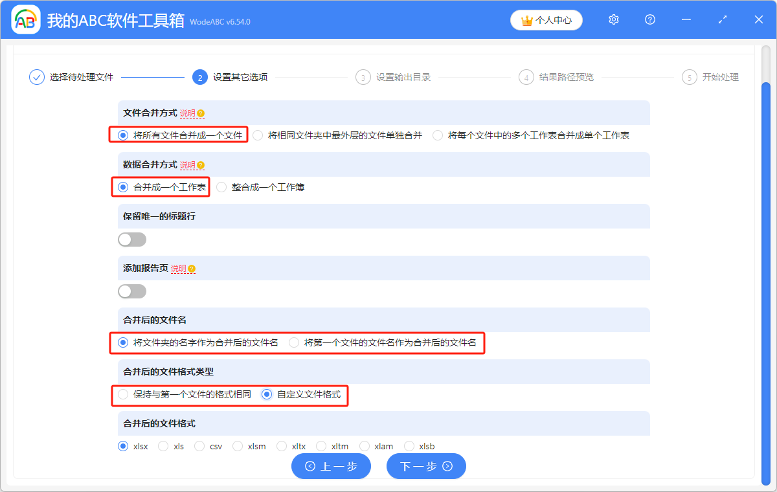The width and height of the screenshot is (777, 492).
Task: Select 保持与第一个文件的格式相同
Action: point(123,396)
